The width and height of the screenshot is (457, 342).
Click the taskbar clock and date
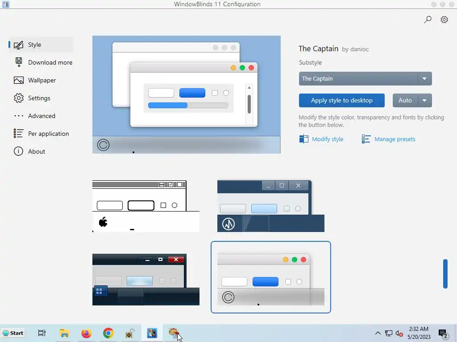pyautogui.click(x=419, y=333)
